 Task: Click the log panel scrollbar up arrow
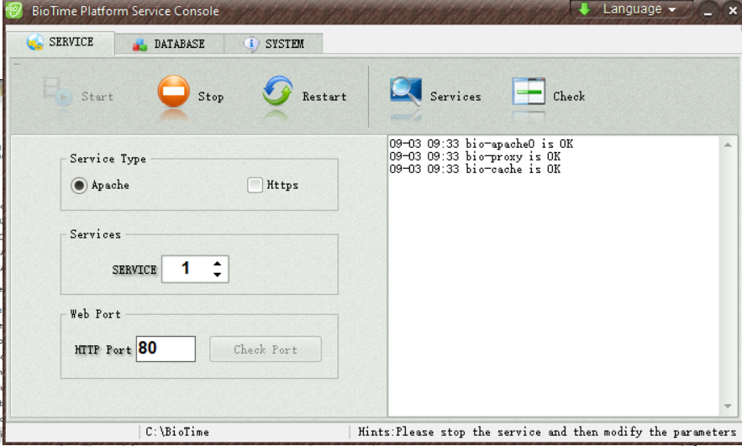pyautogui.click(x=728, y=144)
